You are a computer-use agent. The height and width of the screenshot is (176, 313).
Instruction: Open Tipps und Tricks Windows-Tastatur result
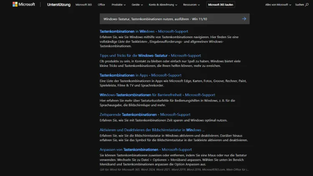click(150, 55)
